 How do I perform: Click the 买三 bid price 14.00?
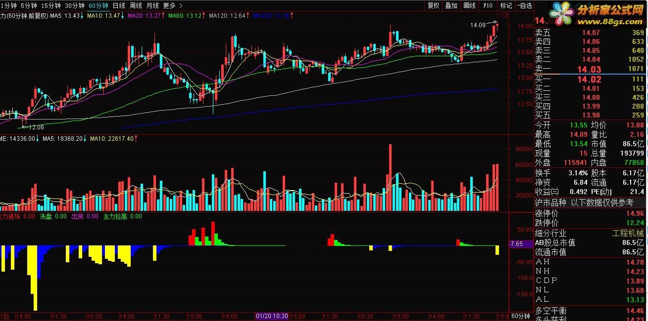[591, 97]
